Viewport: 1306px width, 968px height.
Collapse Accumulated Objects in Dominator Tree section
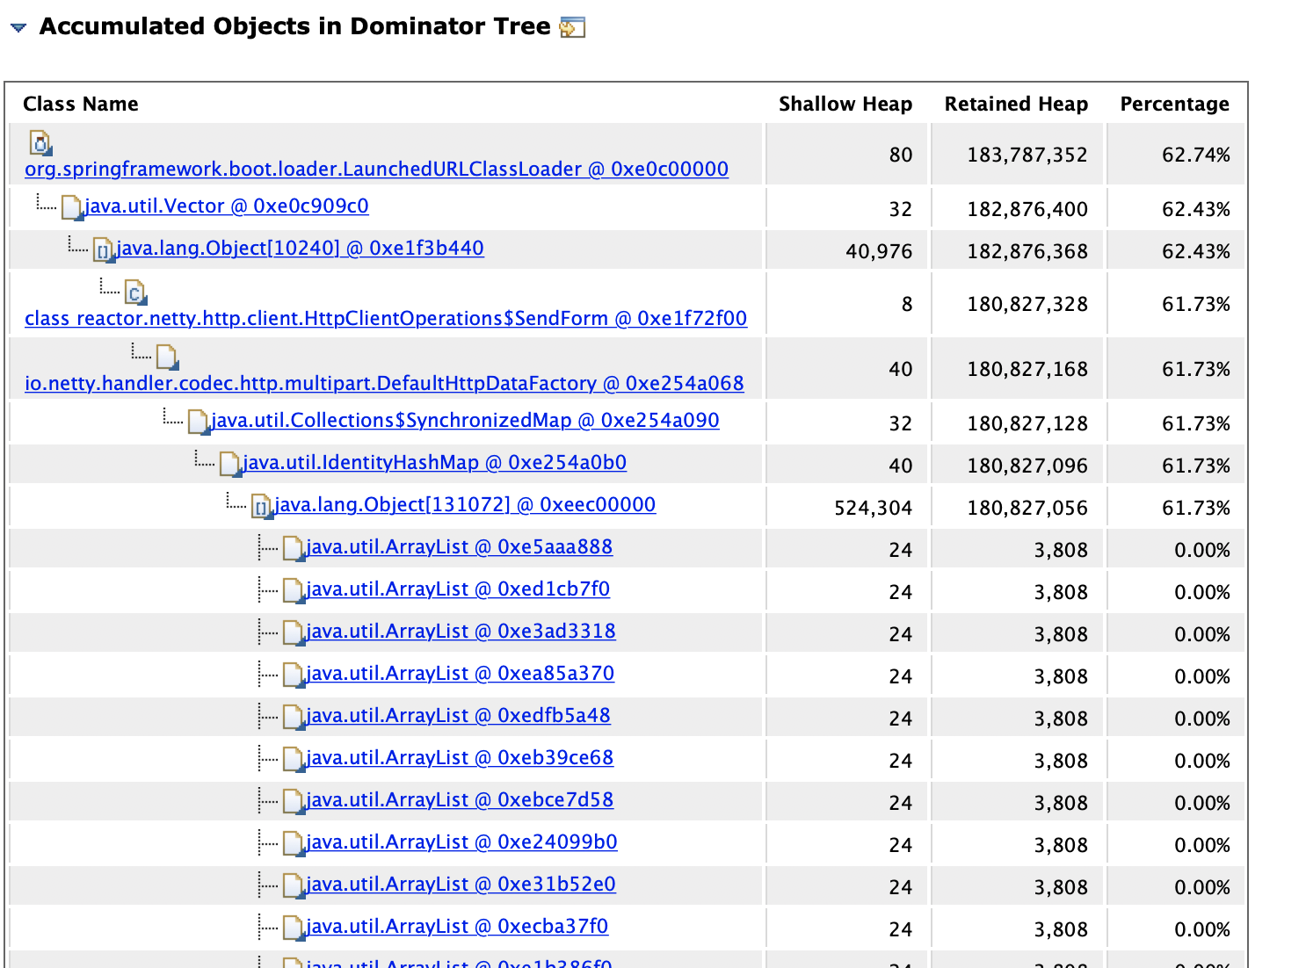tap(18, 28)
